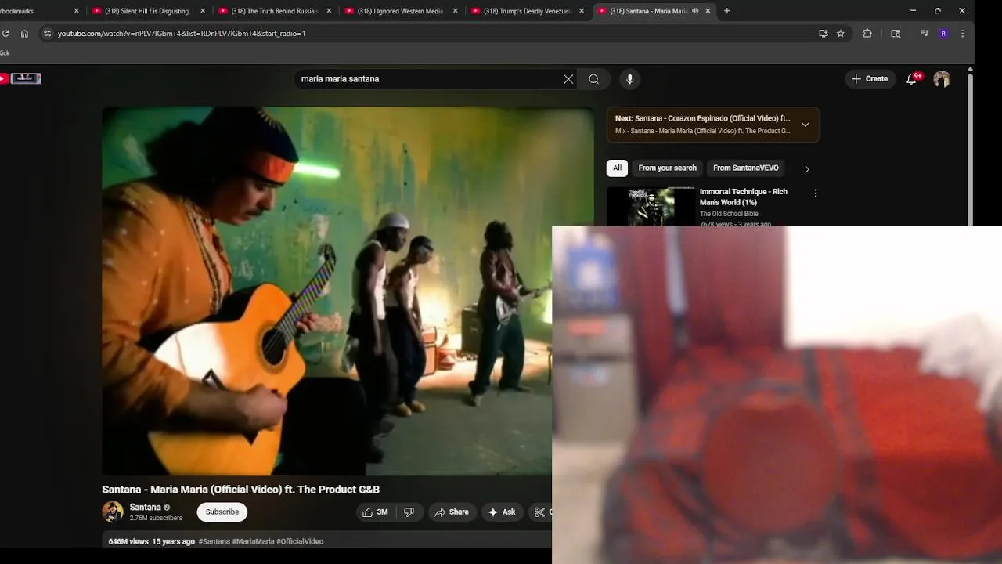Image resolution: width=1002 pixels, height=564 pixels.
Task: Open the browser three-dot menu
Action: 963,34
